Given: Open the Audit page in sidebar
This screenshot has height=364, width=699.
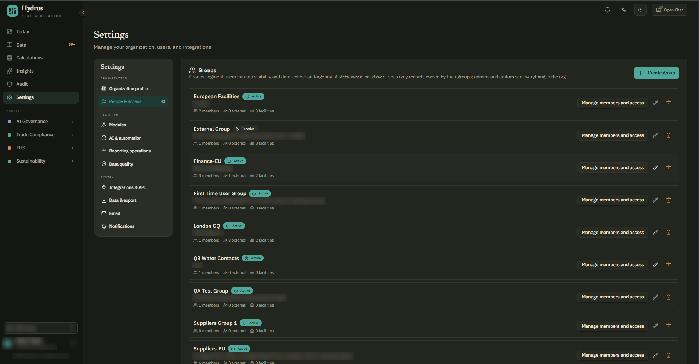Looking at the screenshot, I should point(40,84).
